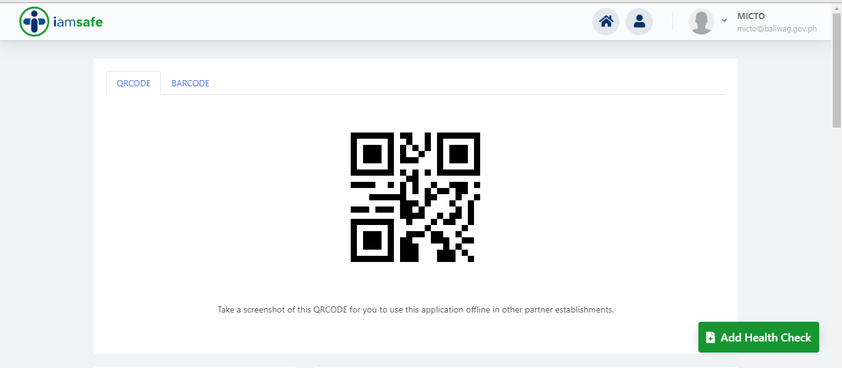This screenshot has height=368, width=842.
Task: Click the Add Health Check button
Action: point(759,337)
